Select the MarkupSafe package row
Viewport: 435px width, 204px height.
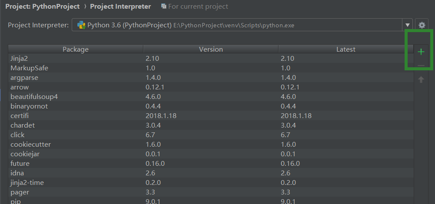point(211,68)
